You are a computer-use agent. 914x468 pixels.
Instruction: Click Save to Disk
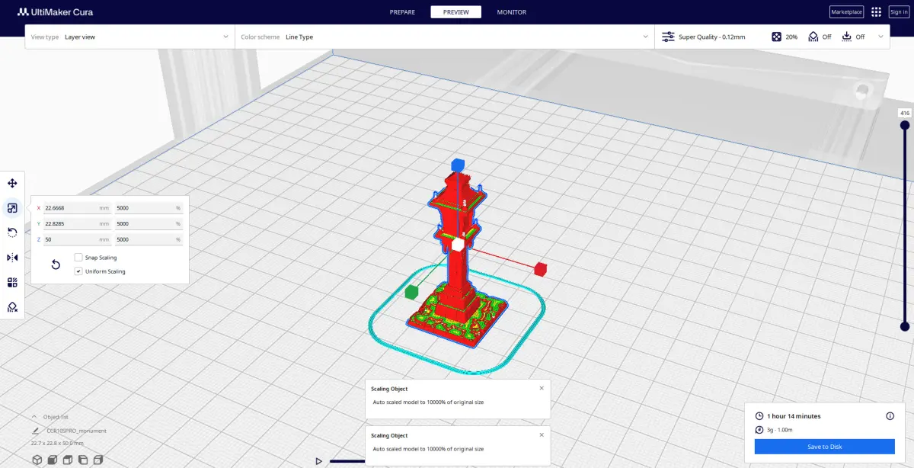tap(825, 447)
